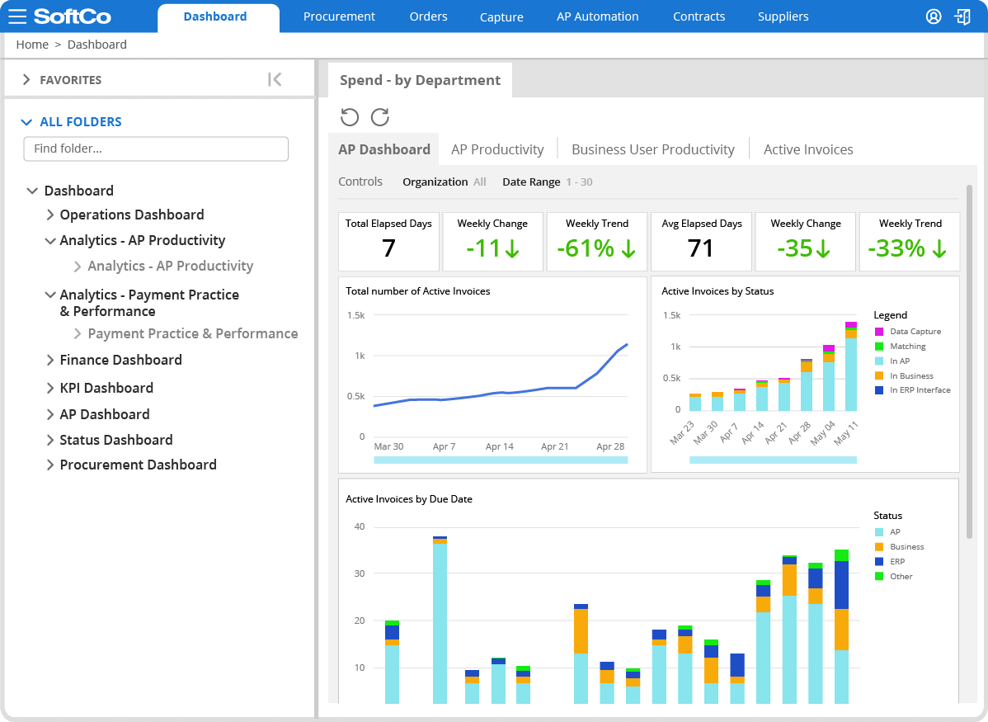Collapse the Analytics - AP Productivity folder
The width and height of the screenshot is (988, 722).
[x=50, y=240]
